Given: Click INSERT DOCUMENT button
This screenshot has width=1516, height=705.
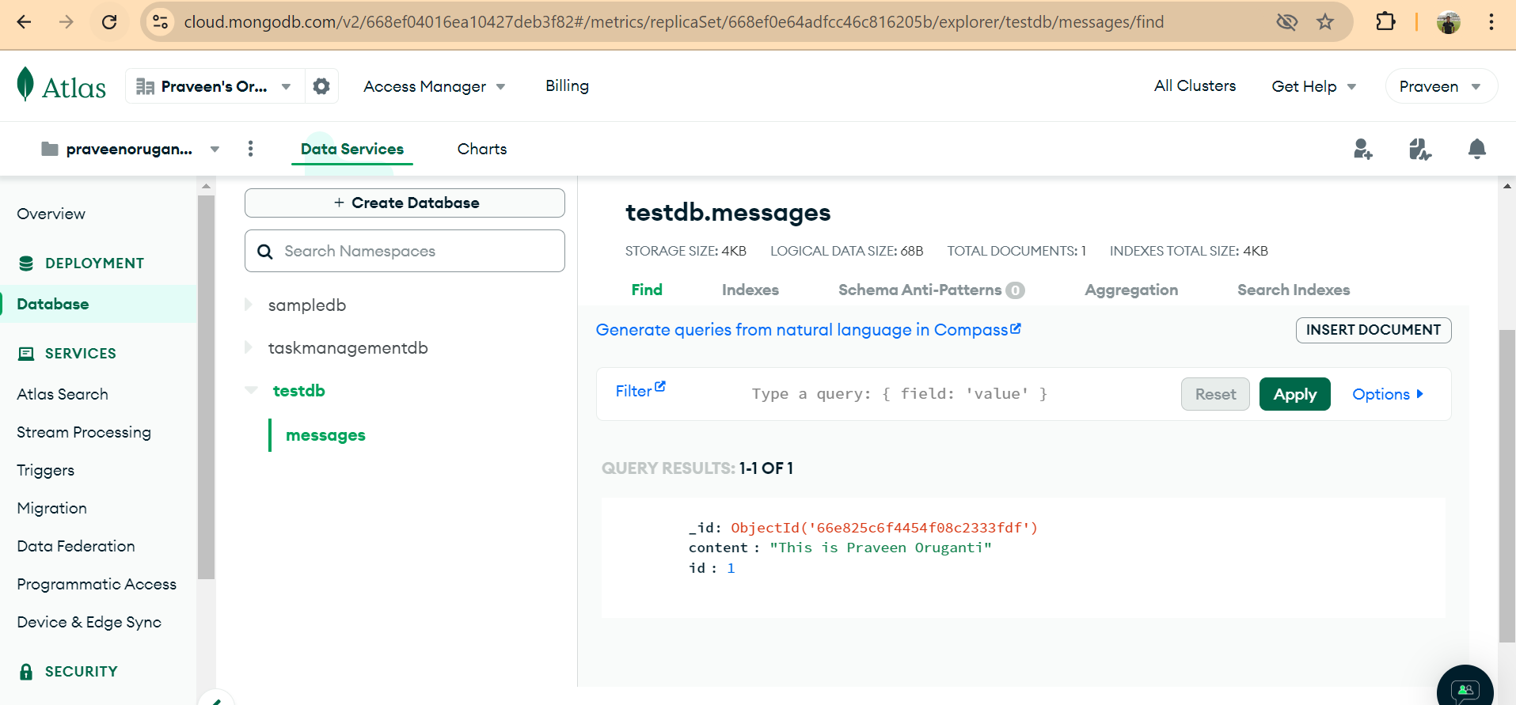Looking at the screenshot, I should (1374, 330).
